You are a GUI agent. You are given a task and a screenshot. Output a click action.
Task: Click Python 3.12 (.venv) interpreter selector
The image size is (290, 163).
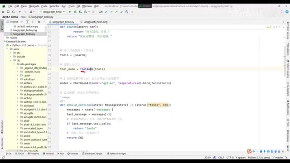click(259, 158)
